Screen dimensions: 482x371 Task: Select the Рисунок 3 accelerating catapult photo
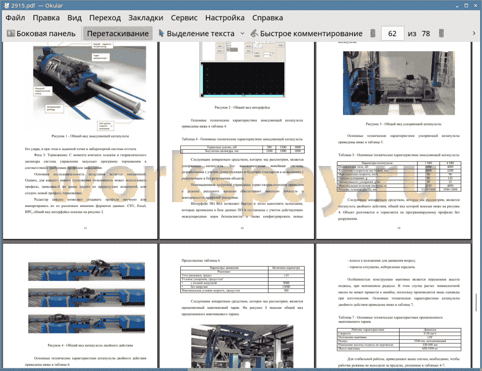pyautogui.click(x=399, y=83)
